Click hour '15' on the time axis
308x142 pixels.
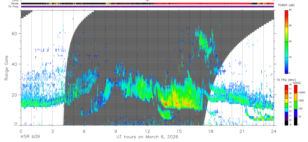(x=179, y=131)
